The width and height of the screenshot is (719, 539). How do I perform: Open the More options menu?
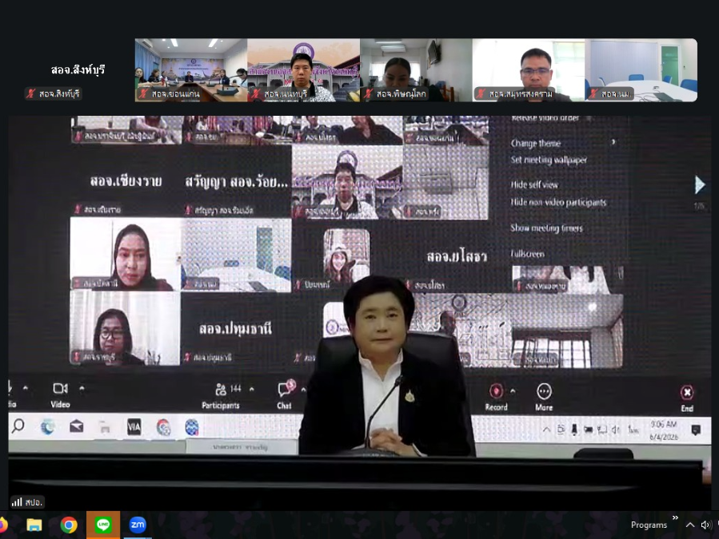(x=544, y=398)
